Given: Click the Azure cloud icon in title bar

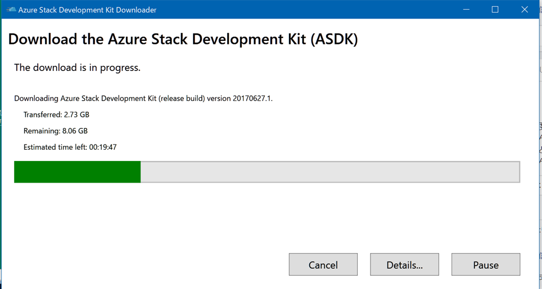Looking at the screenshot, I should click(11, 10).
